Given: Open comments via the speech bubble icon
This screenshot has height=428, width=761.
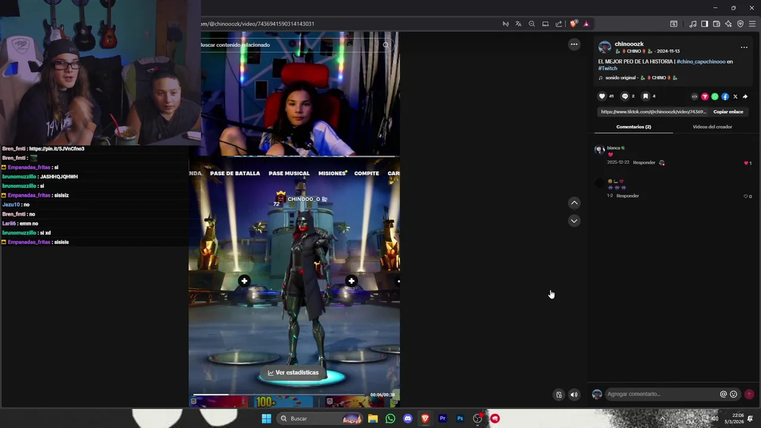Looking at the screenshot, I should (x=625, y=96).
